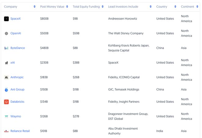Sort by Country column arrows
This screenshot has height=138, width=202.
tap(175, 7)
